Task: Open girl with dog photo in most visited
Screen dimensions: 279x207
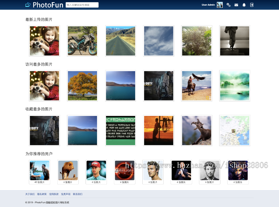Action: (44, 86)
